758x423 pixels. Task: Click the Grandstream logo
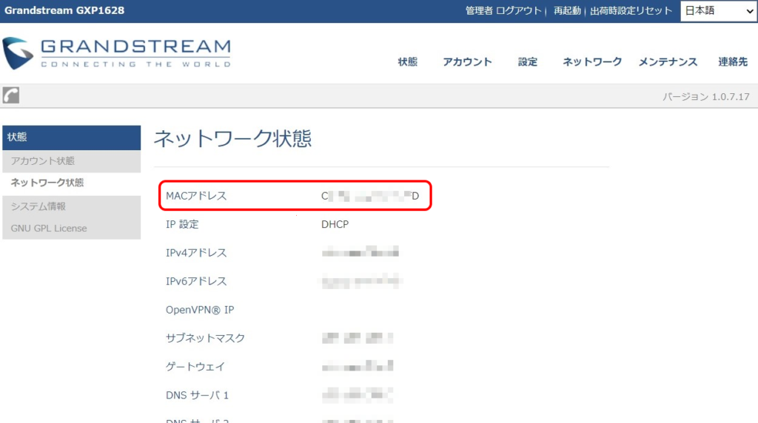(x=117, y=53)
